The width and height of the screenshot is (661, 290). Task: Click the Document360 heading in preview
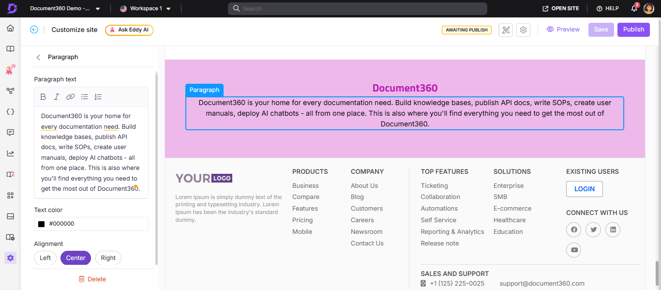click(405, 88)
